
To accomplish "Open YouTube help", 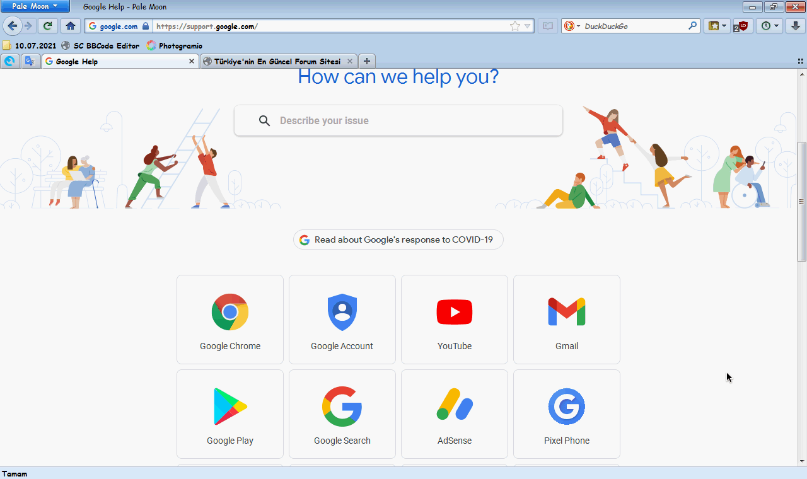I will [x=455, y=320].
